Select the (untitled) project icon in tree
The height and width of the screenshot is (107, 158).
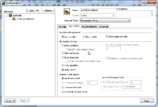[x=10, y=15]
